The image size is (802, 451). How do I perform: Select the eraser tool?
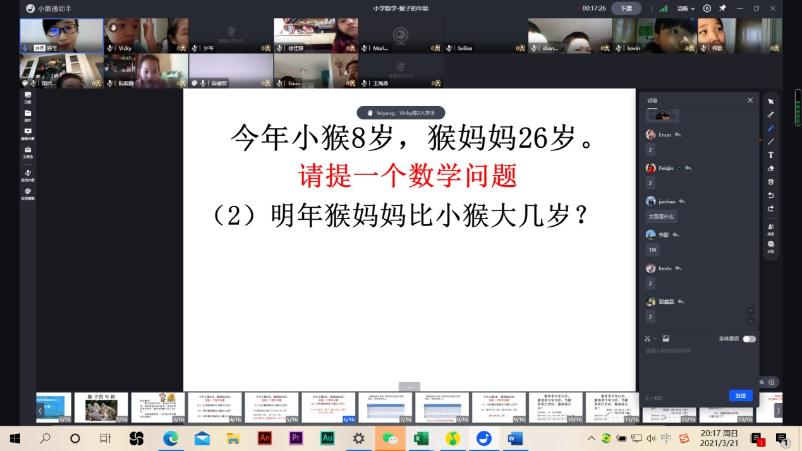pos(770,169)
